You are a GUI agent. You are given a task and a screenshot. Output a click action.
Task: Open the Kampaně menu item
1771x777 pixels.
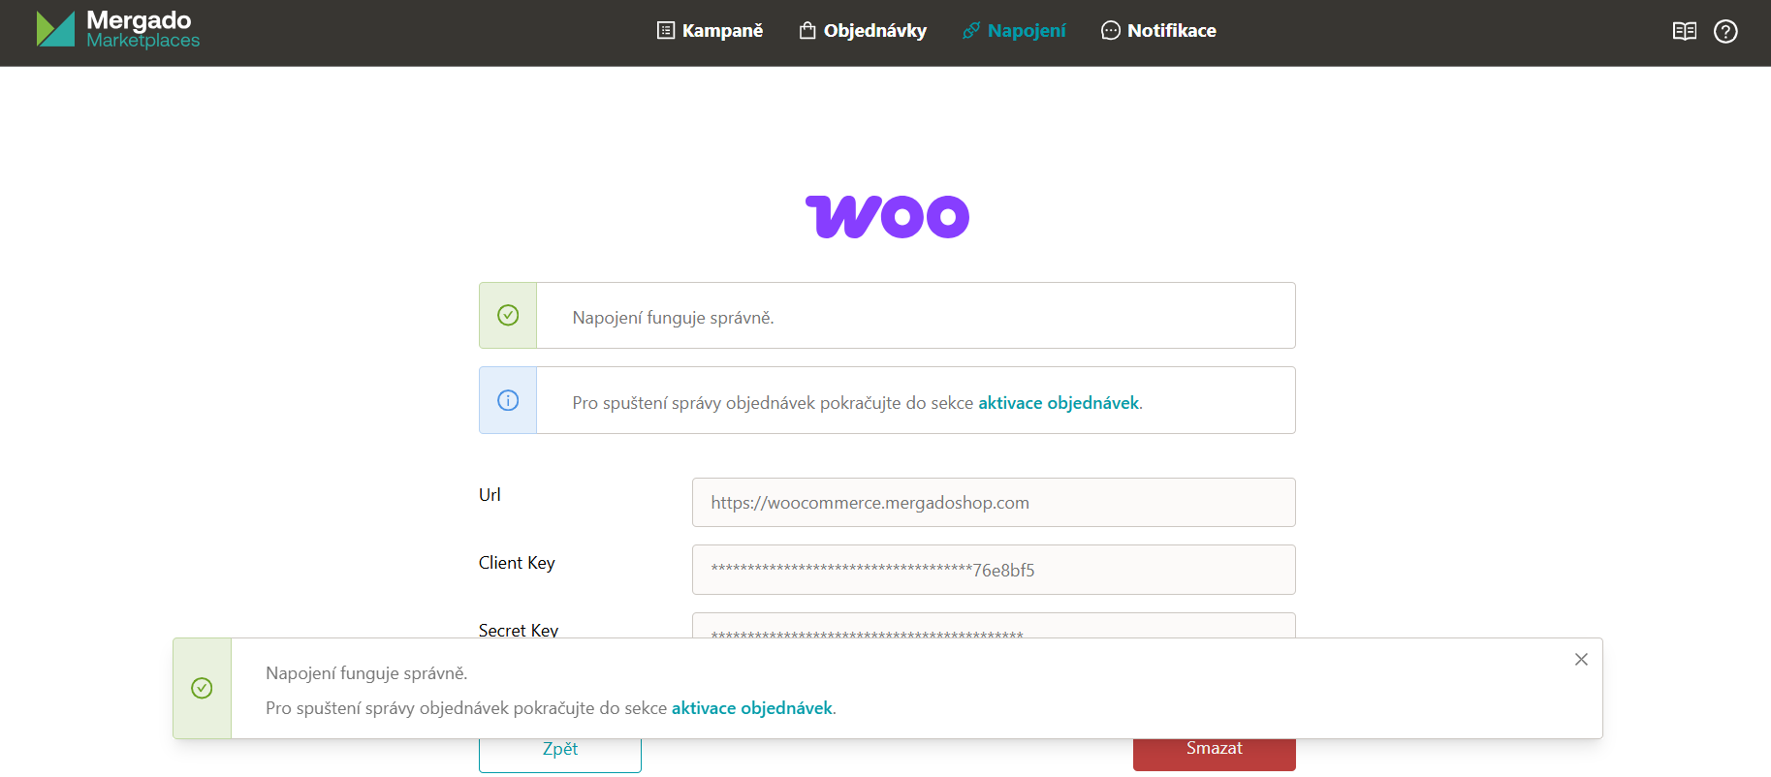click(x=710, y=31)
